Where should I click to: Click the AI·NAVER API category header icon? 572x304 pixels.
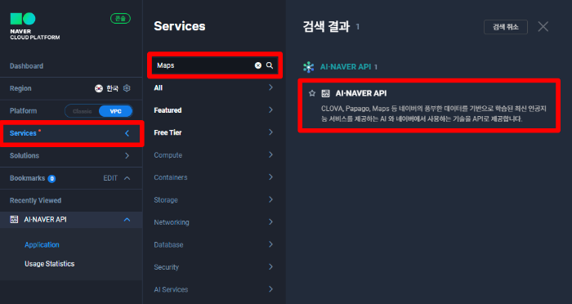[309, 67]
